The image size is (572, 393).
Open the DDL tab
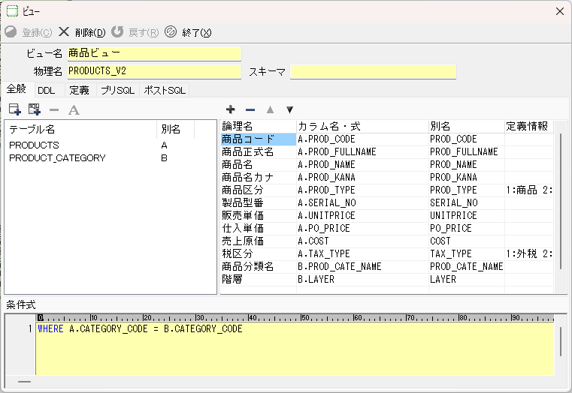[47, 90]
